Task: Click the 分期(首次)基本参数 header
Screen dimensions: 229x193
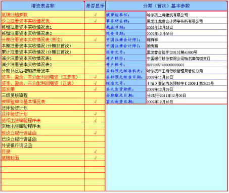Action: tap(166, 6)
